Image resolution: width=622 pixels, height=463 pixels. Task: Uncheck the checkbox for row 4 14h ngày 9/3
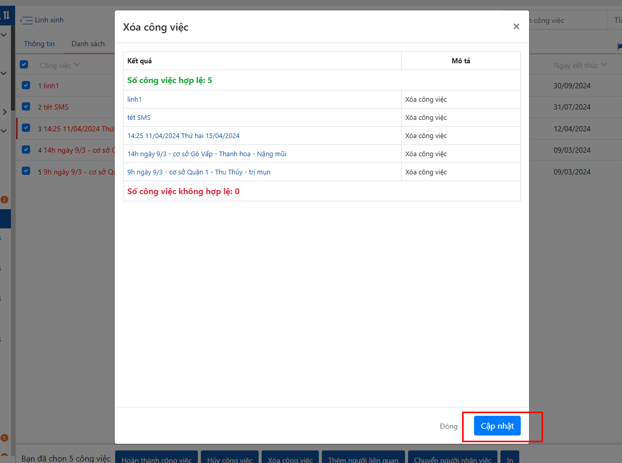click(x=26, y=149)
